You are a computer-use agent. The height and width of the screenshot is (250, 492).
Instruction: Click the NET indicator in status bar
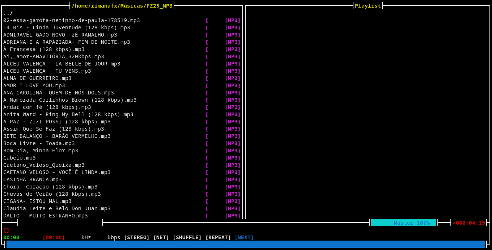[x=161, y=237]
